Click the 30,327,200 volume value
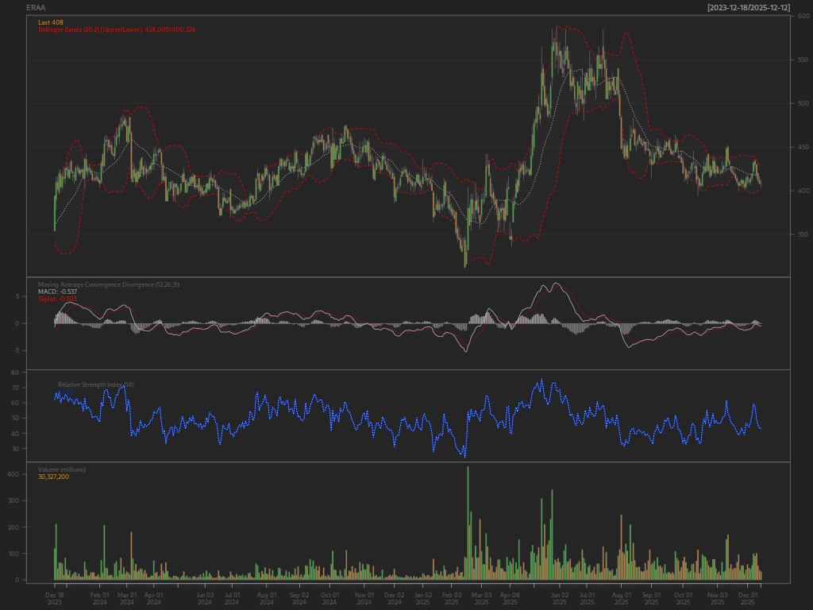Viewport: 813px width, 610px height. [53, 477]
